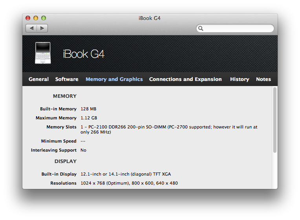Click the back navigation arrow
The width and height of the screenshot is (300, 220).
click(31, 28)
